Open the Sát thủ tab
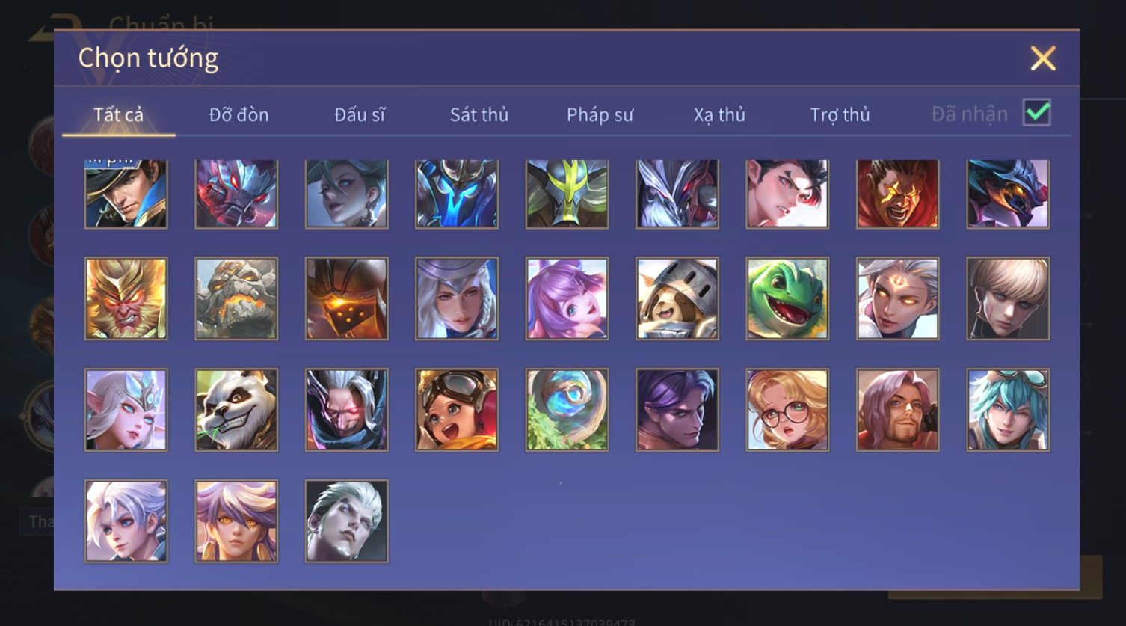1126x626 pixels. click(x=479, y=114)
